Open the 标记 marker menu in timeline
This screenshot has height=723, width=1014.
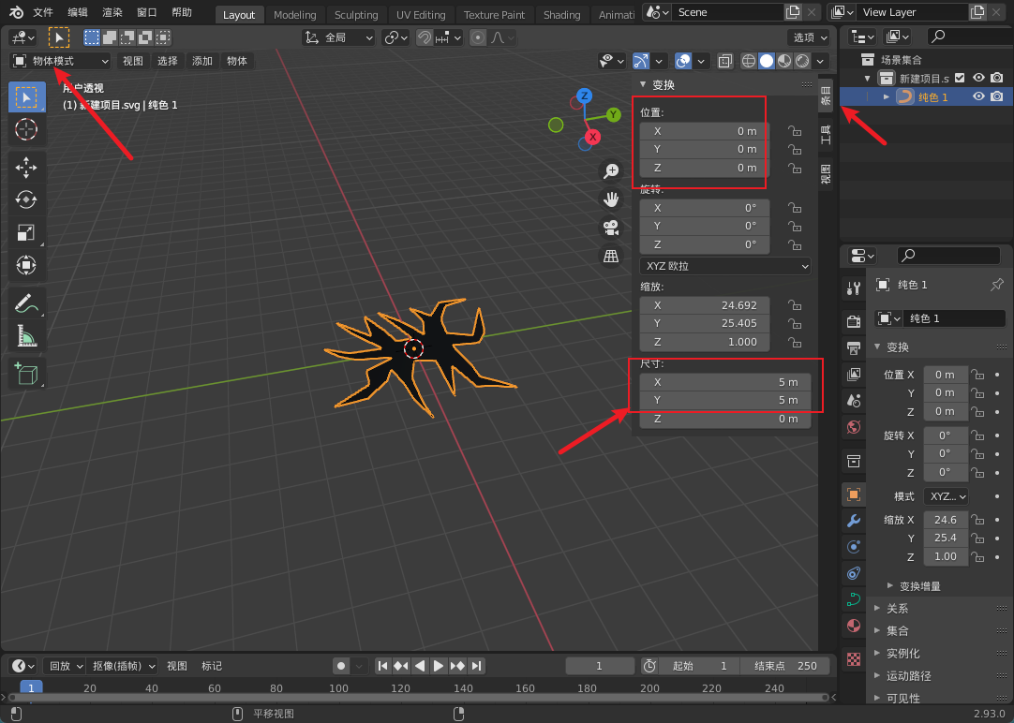(x=212, y=666)
